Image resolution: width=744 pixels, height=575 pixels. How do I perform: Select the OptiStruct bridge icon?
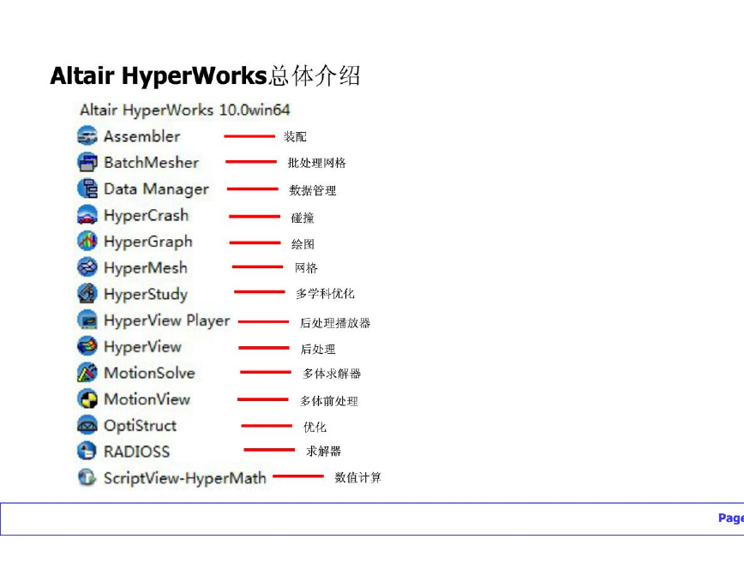coord(87,425)
